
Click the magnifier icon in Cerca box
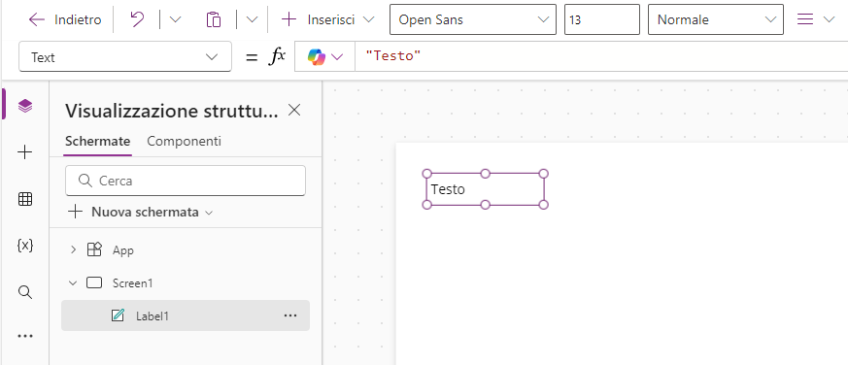point(85,180)
